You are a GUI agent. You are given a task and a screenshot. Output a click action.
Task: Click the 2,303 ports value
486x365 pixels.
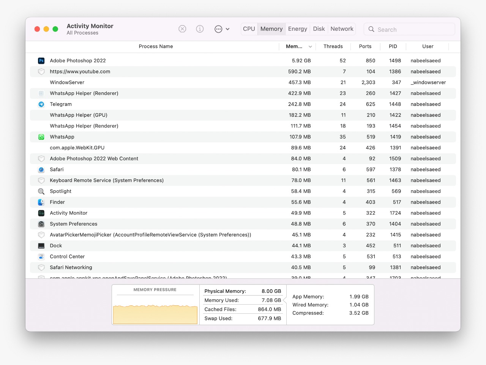pos(368,82)
